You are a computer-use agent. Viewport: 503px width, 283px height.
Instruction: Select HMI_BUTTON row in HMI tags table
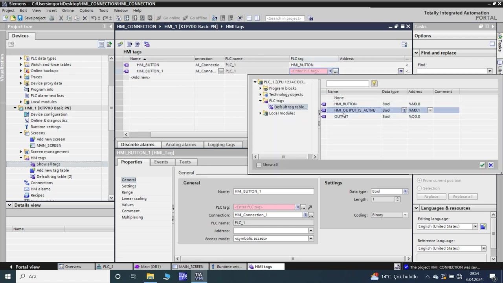(148, 65)
